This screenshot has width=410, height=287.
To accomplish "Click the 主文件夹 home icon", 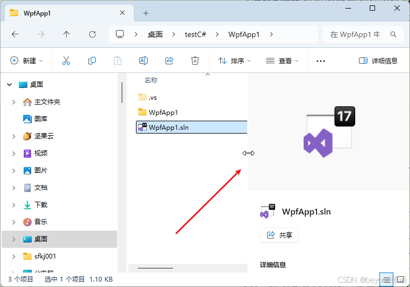I will [27, 102].
